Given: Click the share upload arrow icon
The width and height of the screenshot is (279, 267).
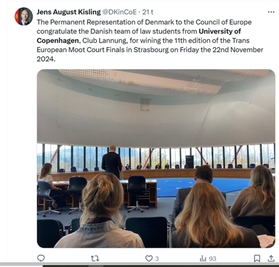Looking at the screenshot, I should click(x=271, y=258).
